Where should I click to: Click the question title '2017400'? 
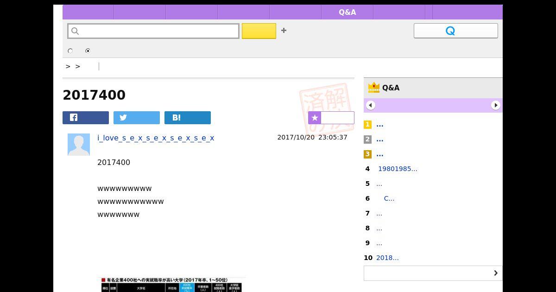pos(94,95)
